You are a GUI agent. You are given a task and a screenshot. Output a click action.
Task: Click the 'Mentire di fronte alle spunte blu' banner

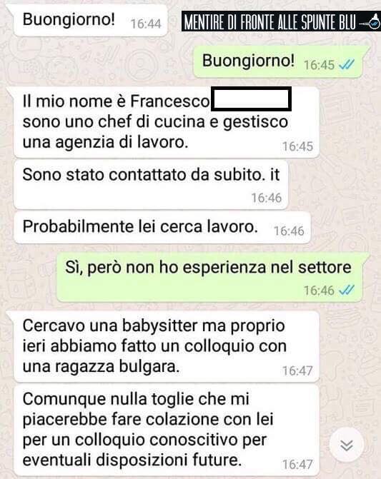(281, 21)
